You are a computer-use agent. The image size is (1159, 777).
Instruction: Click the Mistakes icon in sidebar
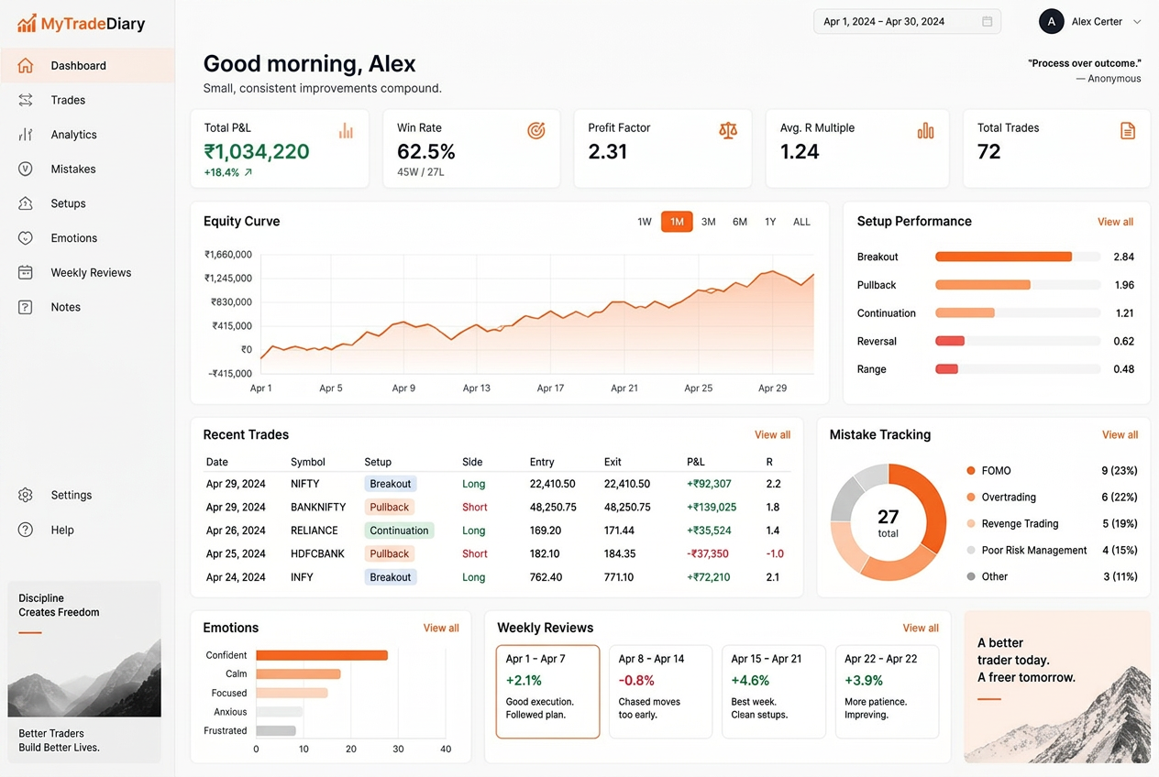click(x=26, y=169)
